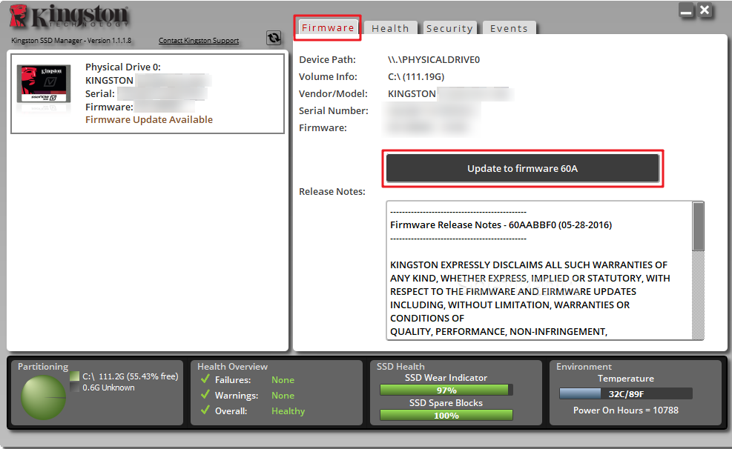Open the Firmware tab
Viewport: 732px width, 449px height.
[x=328, y=27]
